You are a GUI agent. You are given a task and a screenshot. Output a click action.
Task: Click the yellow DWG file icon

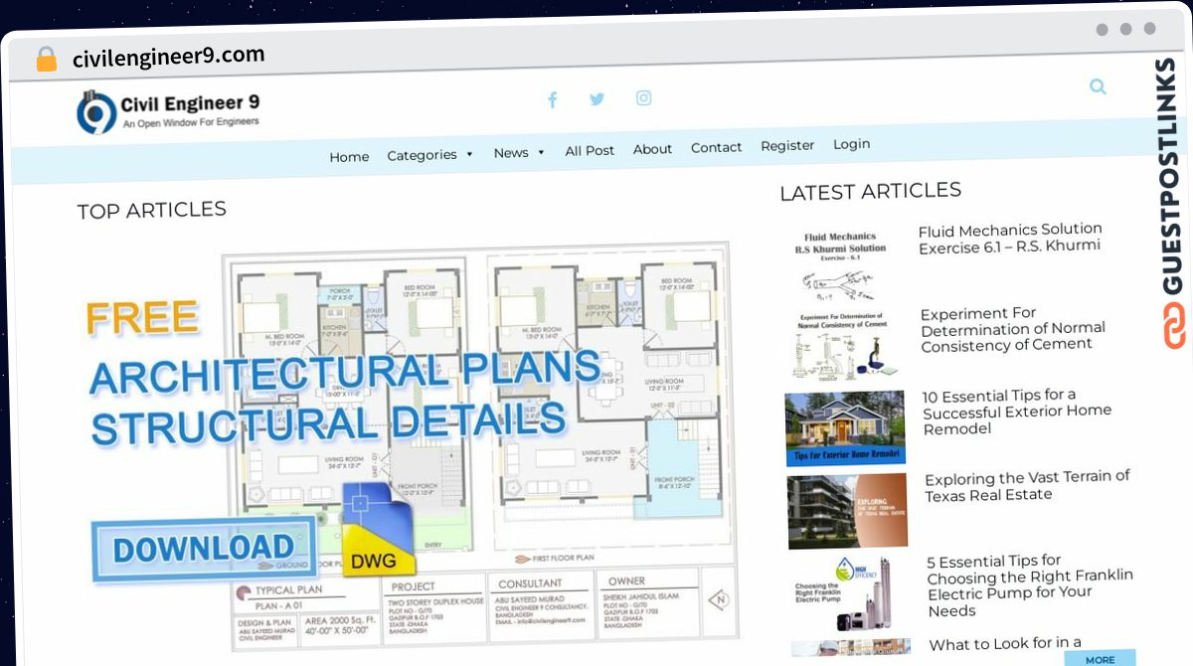[x=379, y=531]
